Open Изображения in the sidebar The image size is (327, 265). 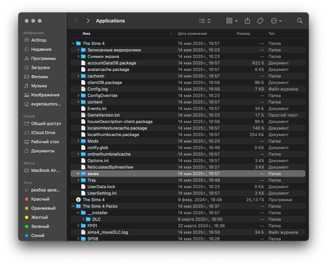click(42, 95)
